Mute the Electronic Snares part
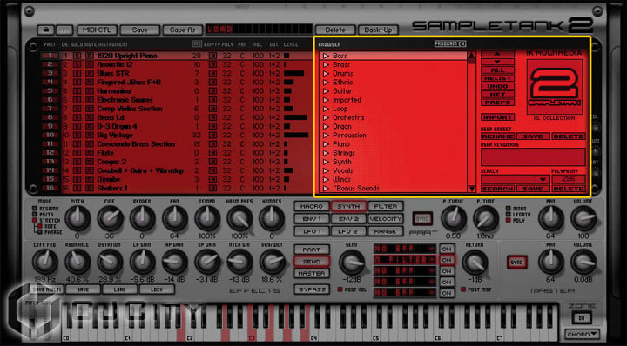The width and height of the screenshot is (627, 346). 90,100
